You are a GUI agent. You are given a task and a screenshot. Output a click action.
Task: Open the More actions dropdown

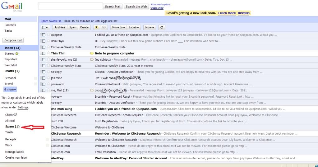pos(150,27)
